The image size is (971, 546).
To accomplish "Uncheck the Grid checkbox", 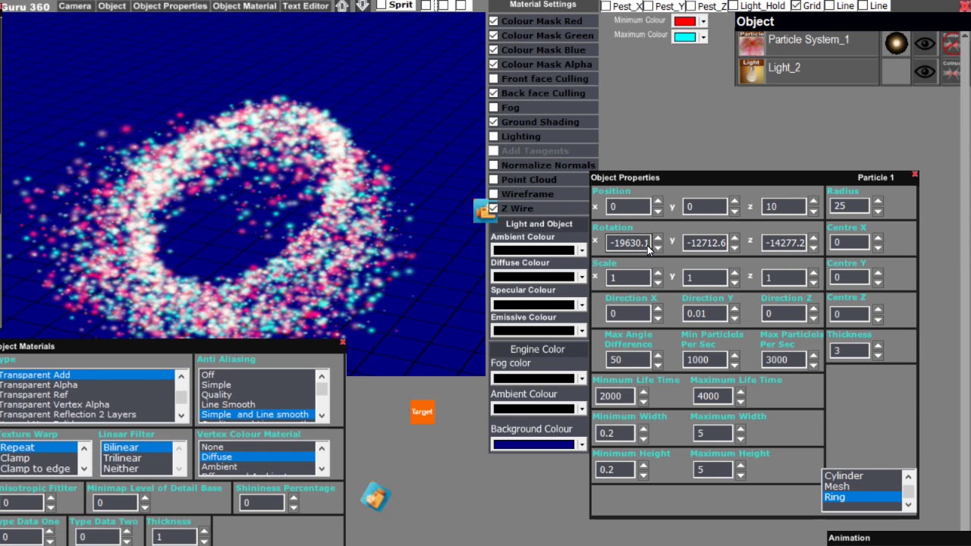I will 796,5.
